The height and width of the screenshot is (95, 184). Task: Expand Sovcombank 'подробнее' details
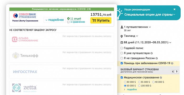click(55, 20)
